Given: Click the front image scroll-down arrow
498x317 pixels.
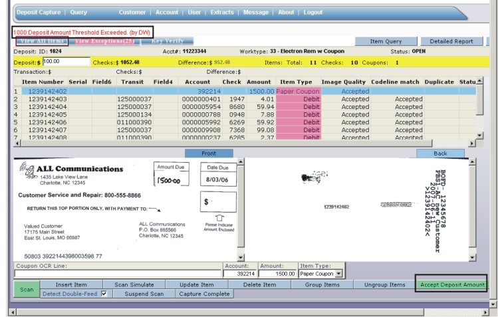Looking at the screenshot, I should (240, 257).
